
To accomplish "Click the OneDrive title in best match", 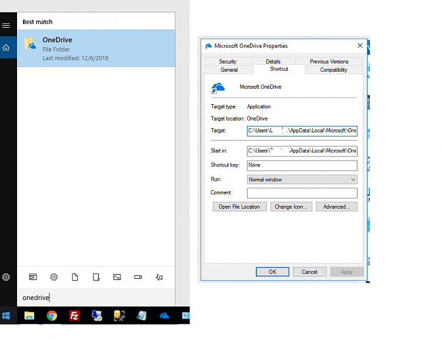I will click(58, 40).
